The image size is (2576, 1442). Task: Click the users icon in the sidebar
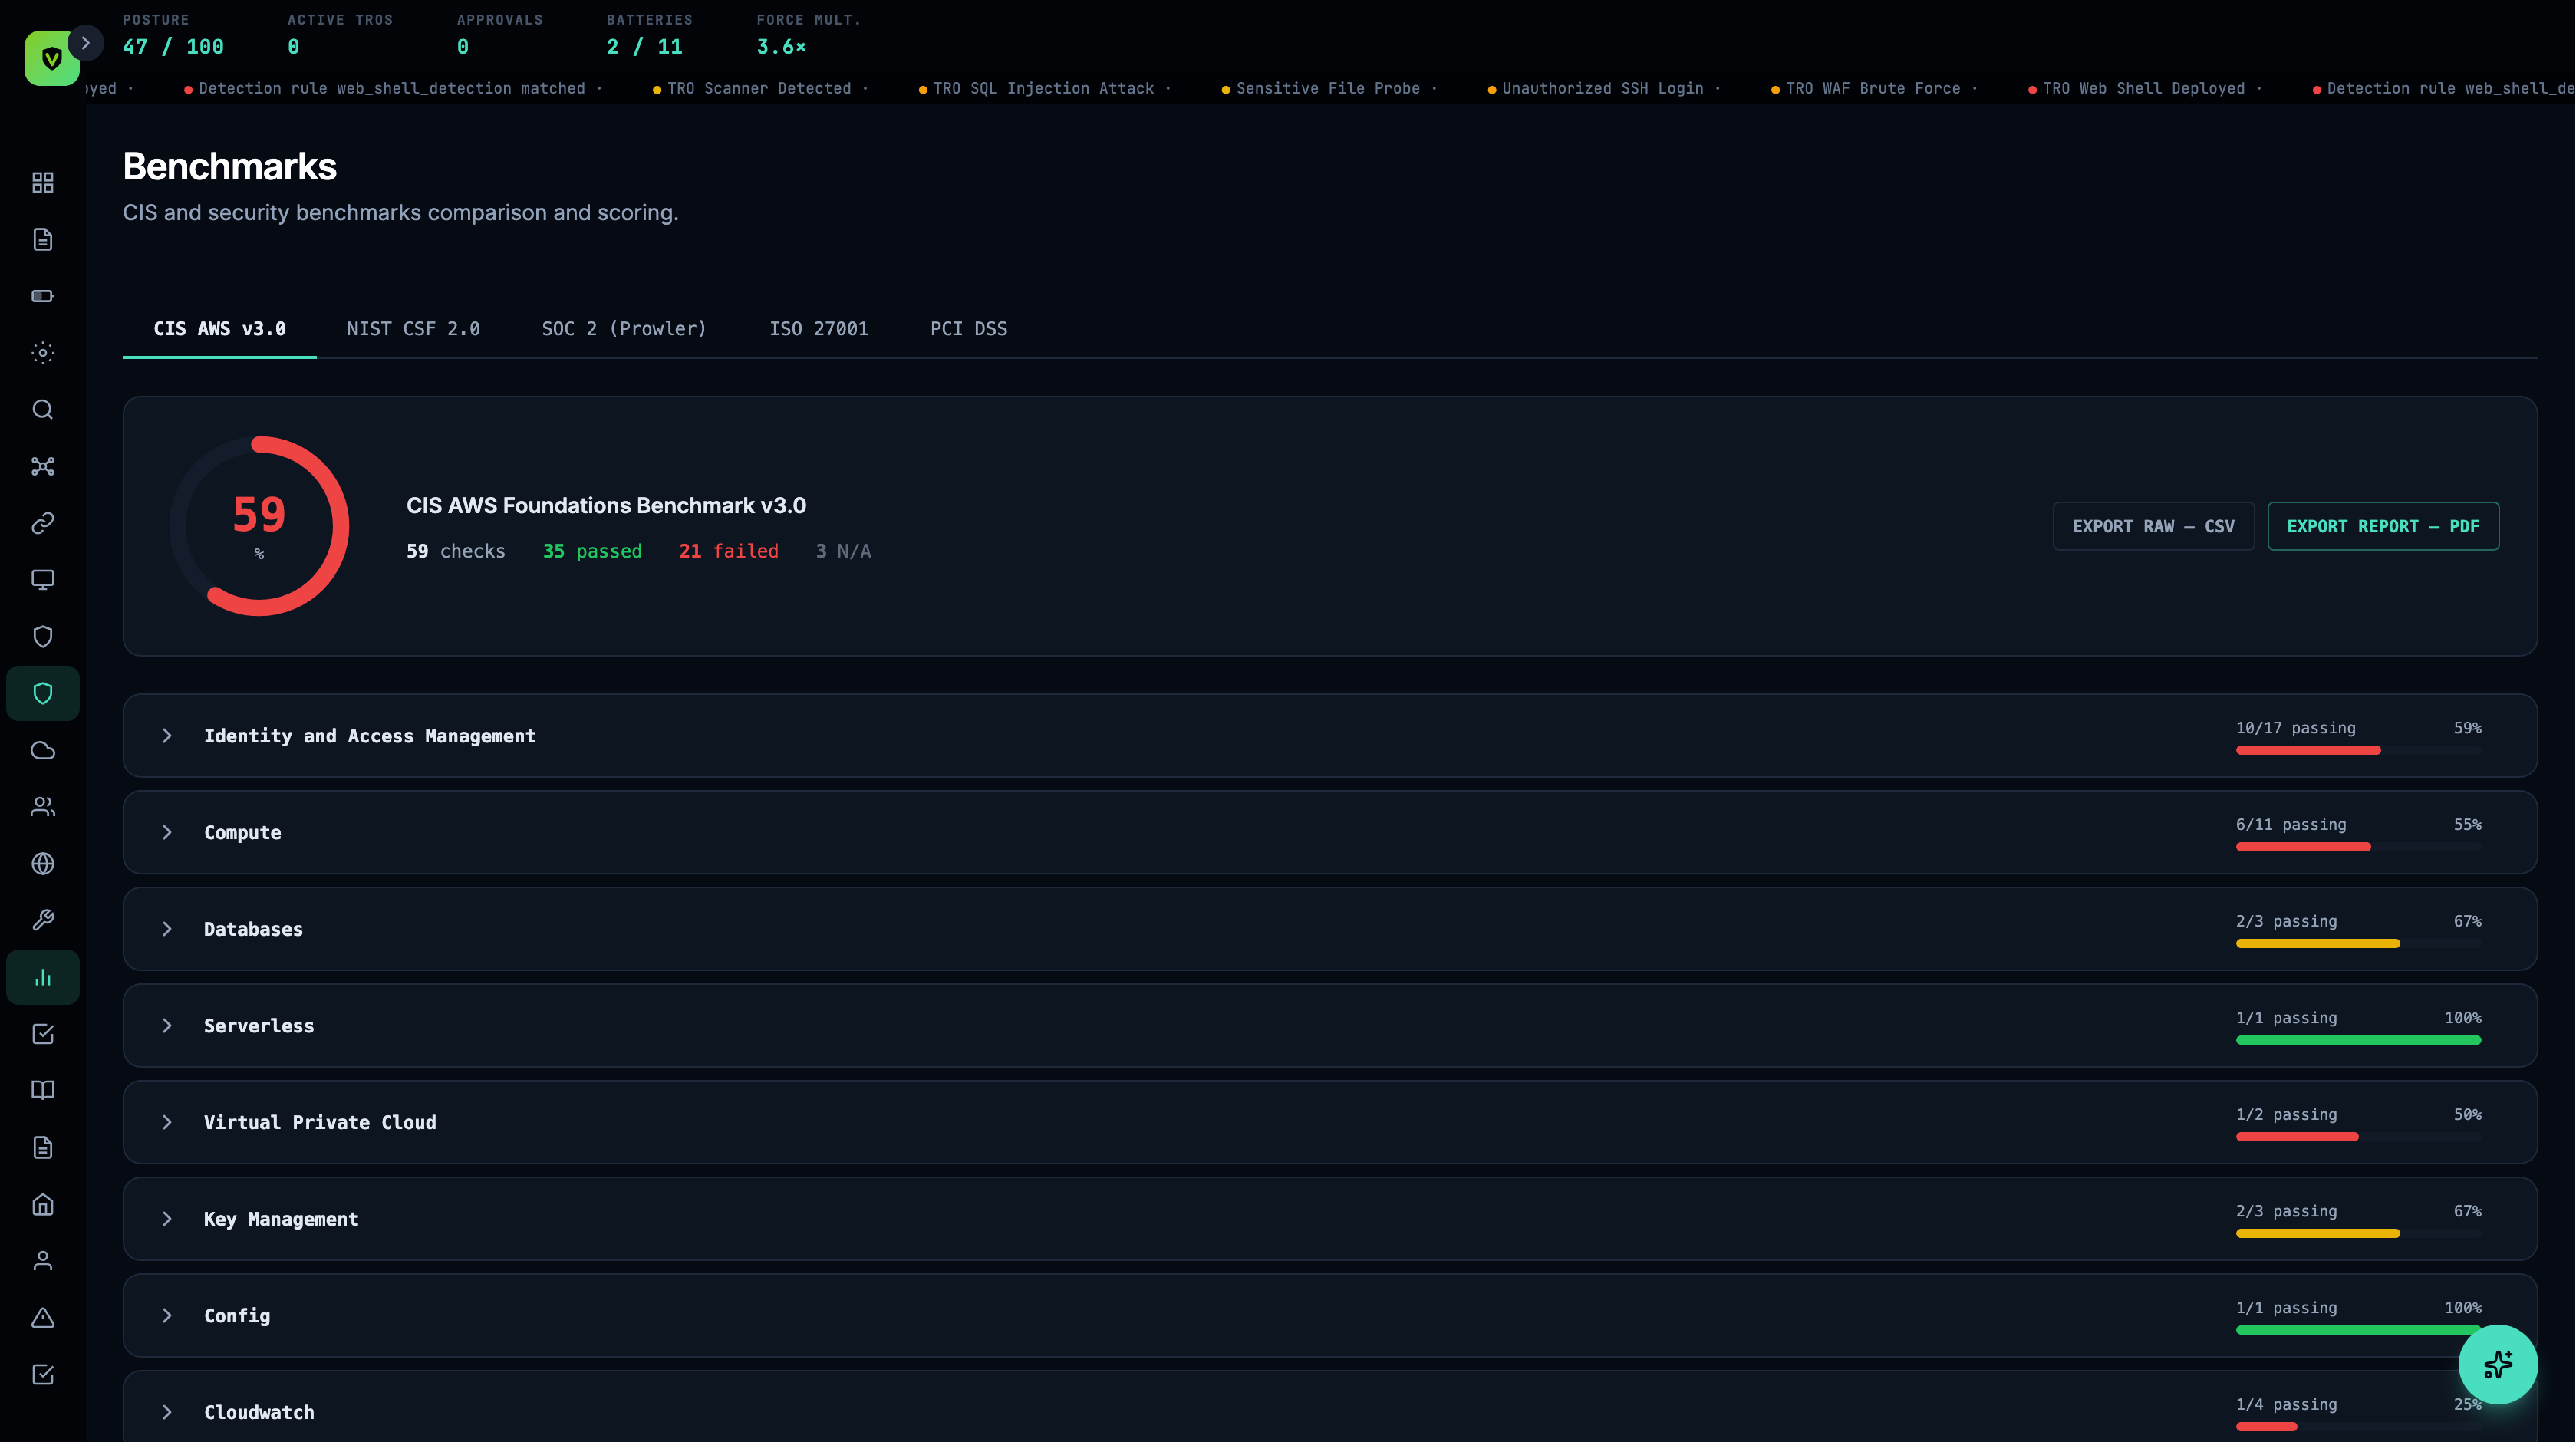(x=42, y=807)
